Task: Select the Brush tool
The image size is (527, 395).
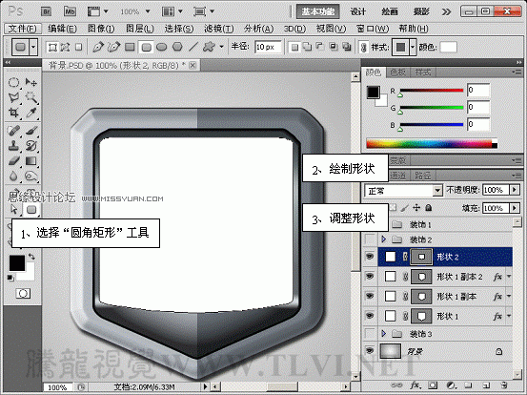Action: point(31,131)
